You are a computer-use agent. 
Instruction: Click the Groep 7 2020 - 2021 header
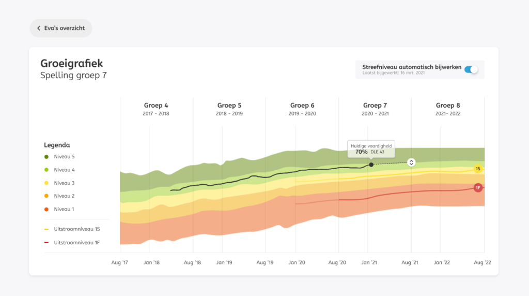pyautogui.click(x=375, y=109)
